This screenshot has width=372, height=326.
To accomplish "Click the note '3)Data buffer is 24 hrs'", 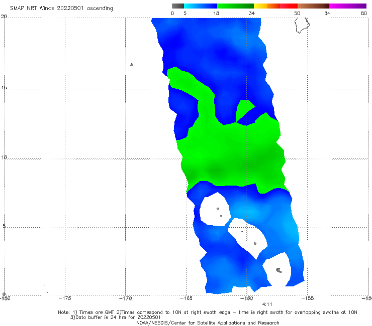I will [x=115, y=317].
